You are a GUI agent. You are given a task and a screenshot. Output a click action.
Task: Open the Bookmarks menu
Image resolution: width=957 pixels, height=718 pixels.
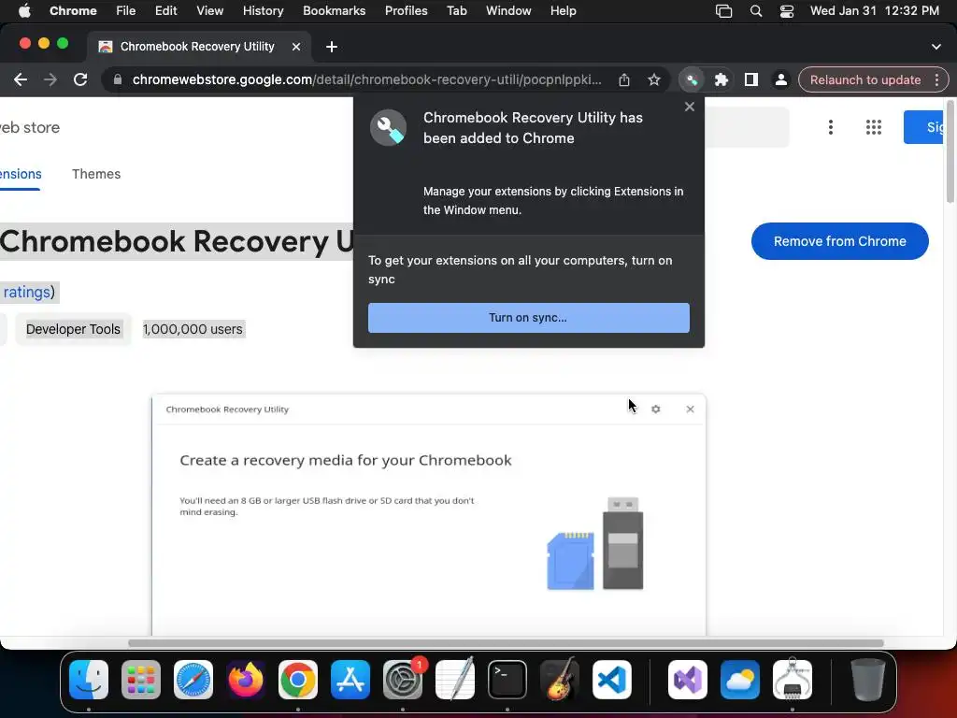[x=334, y=11]
